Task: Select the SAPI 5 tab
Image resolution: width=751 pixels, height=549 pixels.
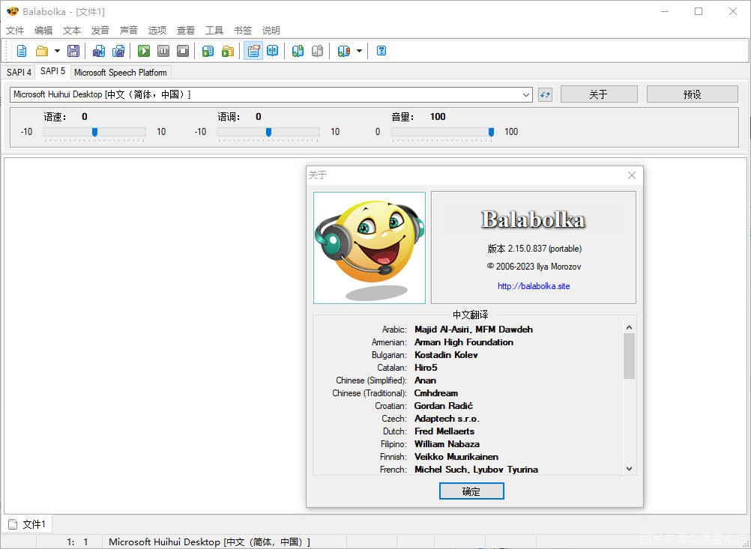Action: (x=52, y=71)
